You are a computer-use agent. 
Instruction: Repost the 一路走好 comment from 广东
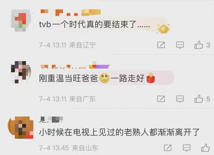[161, 99]
